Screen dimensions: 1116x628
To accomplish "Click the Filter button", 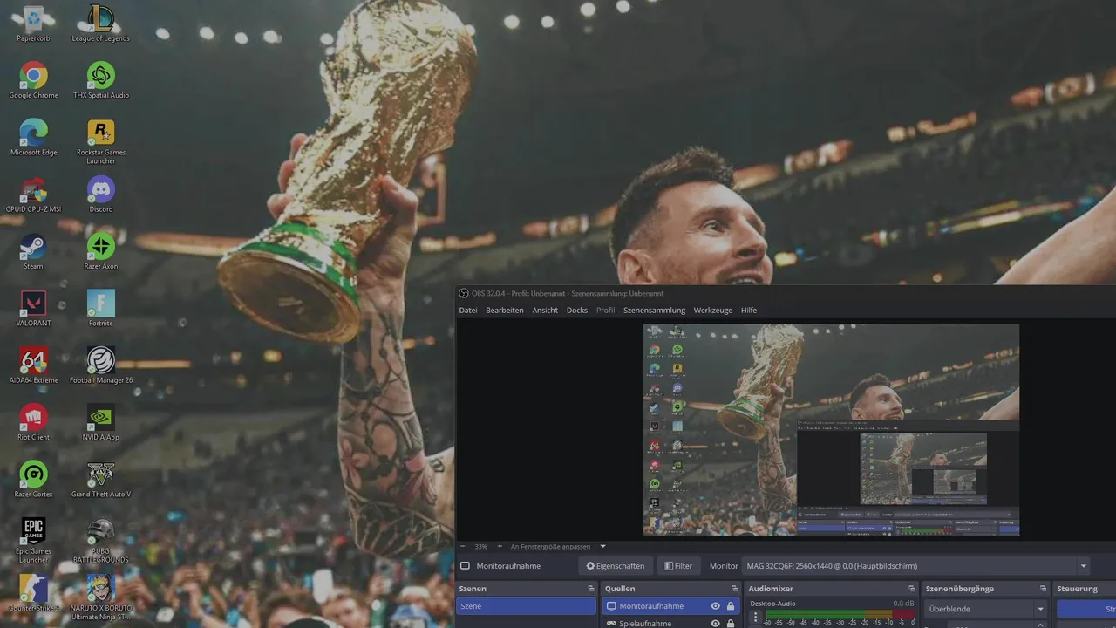I will tap(678, 566).
